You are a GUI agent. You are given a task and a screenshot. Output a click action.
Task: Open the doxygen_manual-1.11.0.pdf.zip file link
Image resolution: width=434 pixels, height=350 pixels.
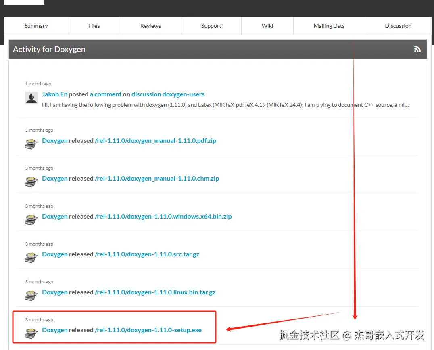point(156,141)
